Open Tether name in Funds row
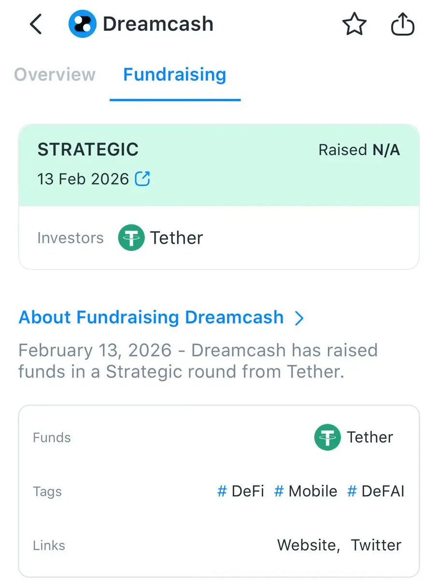The image size is (438, 580). pos(370,437)
